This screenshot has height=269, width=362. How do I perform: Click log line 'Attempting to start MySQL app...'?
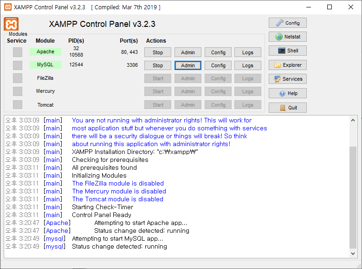(x=117, y=238)
